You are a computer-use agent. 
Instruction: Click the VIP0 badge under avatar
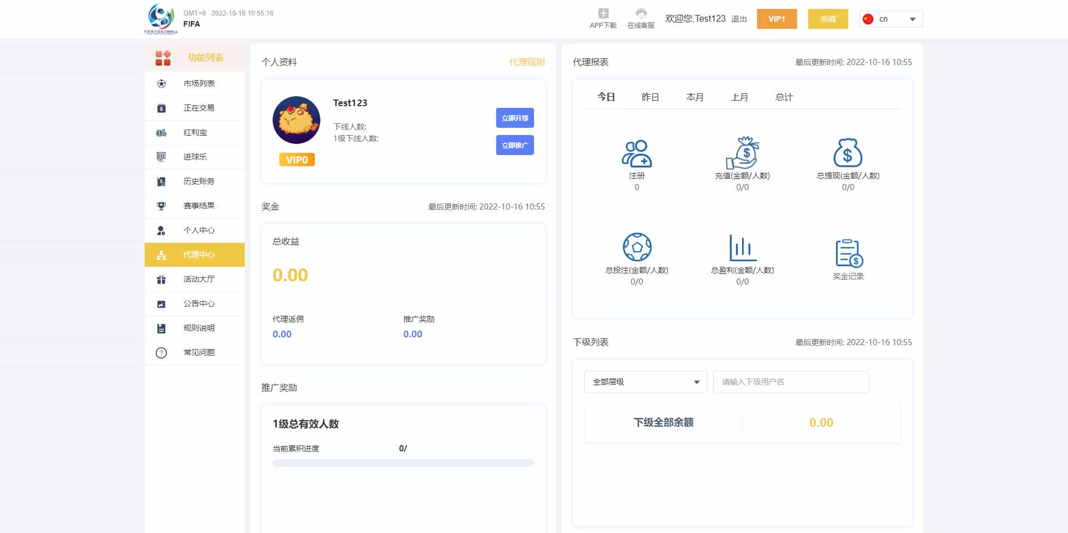297,160
